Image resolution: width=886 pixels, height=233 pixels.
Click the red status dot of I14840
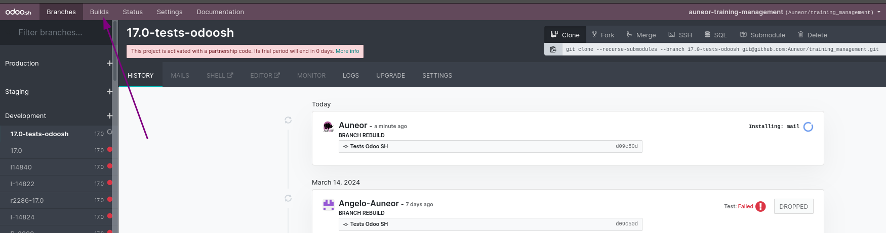[109, 166]
